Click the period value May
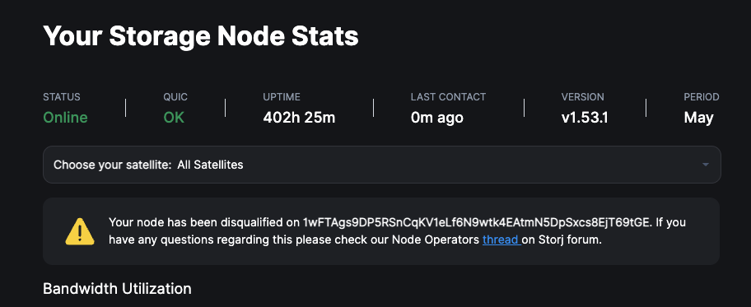 click(699, 118)
